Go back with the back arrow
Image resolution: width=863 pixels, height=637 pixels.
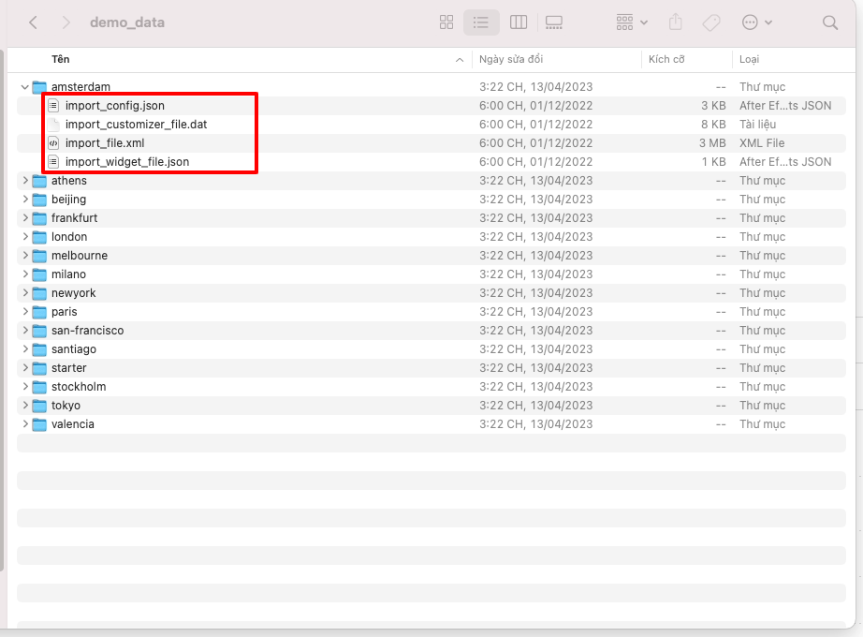pos(33,22)
